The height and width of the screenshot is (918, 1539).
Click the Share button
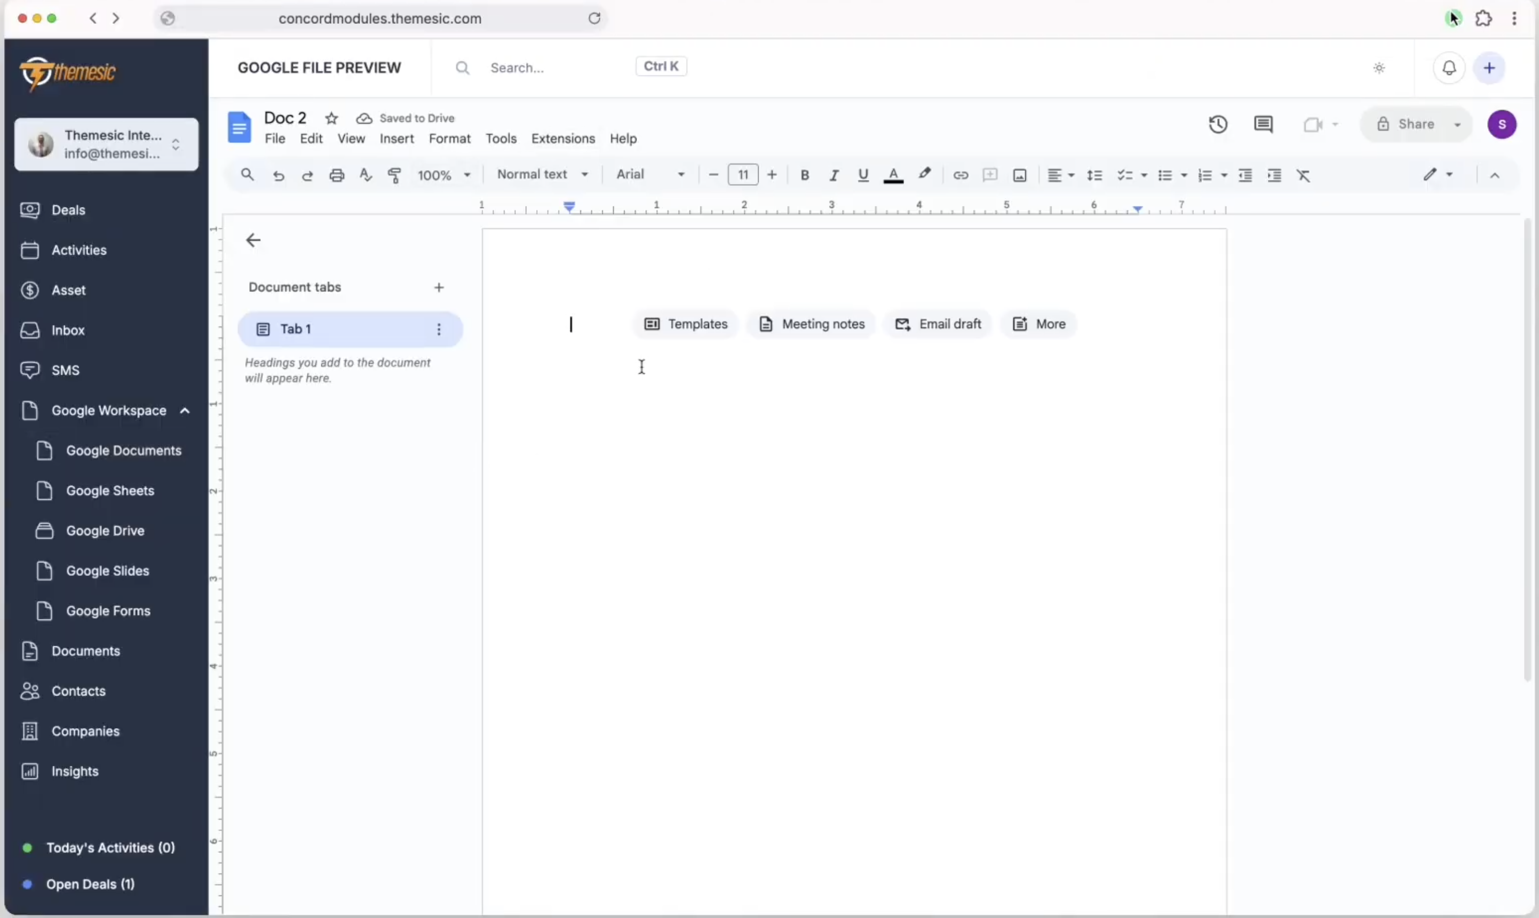click(1417, 124)
